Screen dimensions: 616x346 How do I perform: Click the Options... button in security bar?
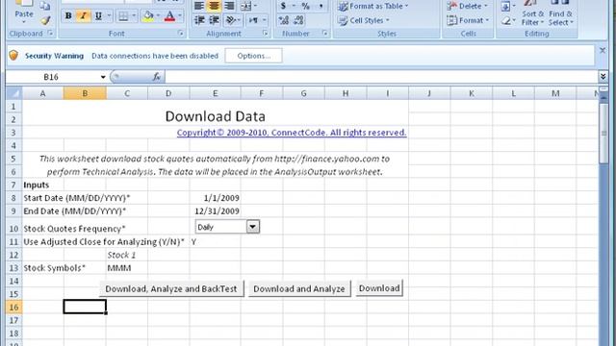[x=253, y=56]
